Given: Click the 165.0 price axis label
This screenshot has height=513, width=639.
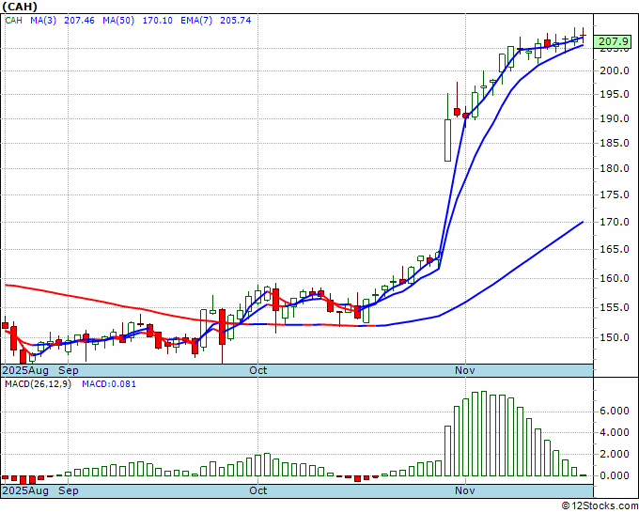Looking at the screenshot, I should [615, 250].
